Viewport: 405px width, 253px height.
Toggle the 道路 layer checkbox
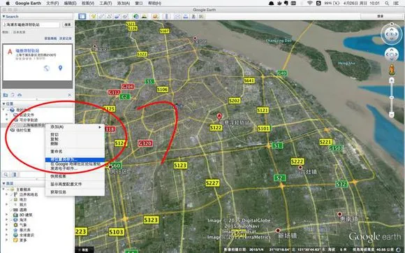[11, 210]
